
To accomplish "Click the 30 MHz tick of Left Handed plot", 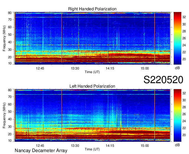I will tap(10, 127).
